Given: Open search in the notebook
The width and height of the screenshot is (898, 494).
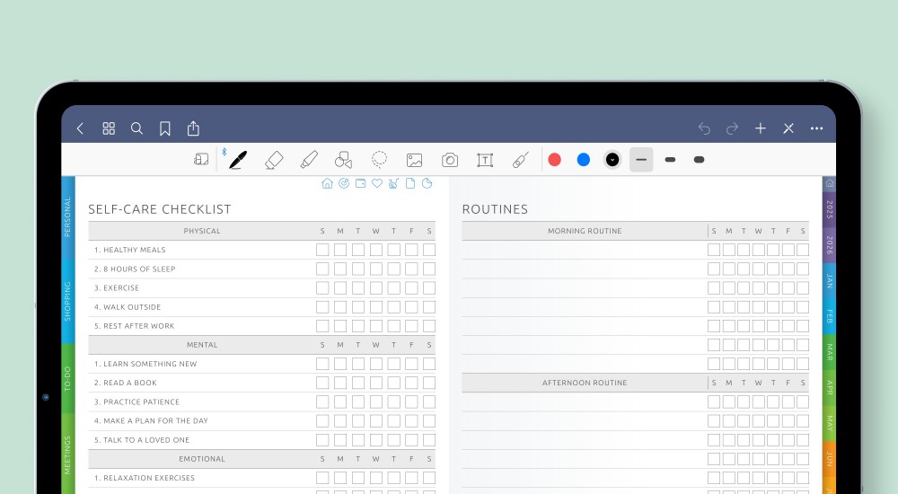Looking at the screenshot, I should [x=136, y=128].
